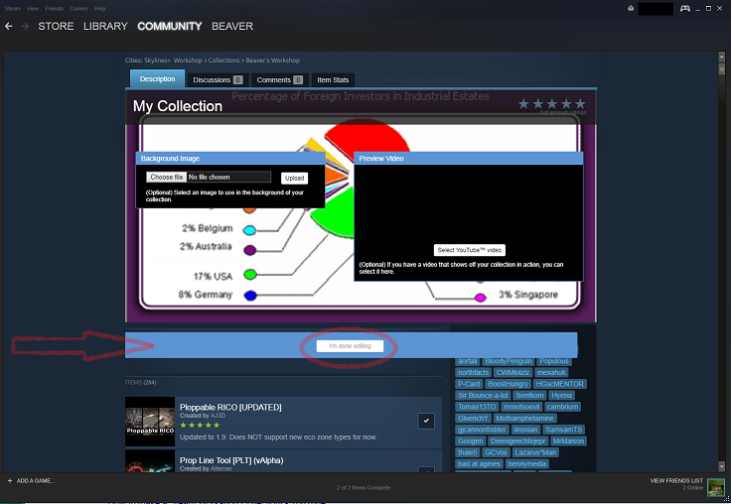Screen dimensions: 731x504
Task: Click the Select YouTube video button
Action: [x=470, y=250]
